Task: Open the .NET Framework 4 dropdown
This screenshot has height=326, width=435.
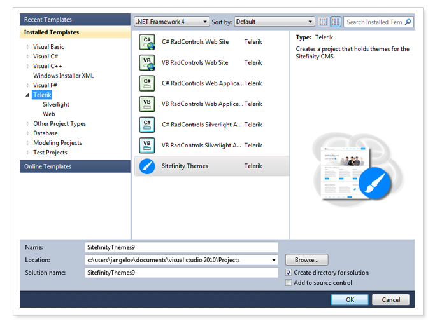Action: coord(172,22)
